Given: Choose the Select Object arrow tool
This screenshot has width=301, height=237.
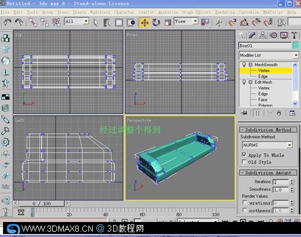Looking at the screenshot, I should (96, 22).
